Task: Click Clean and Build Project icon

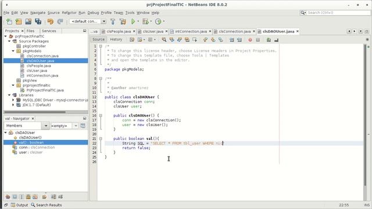Action: coord(123,21)
